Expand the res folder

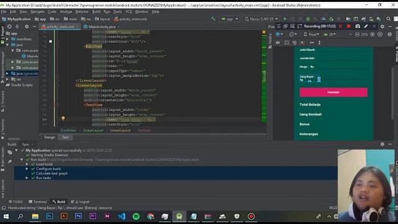coord(7,79)
